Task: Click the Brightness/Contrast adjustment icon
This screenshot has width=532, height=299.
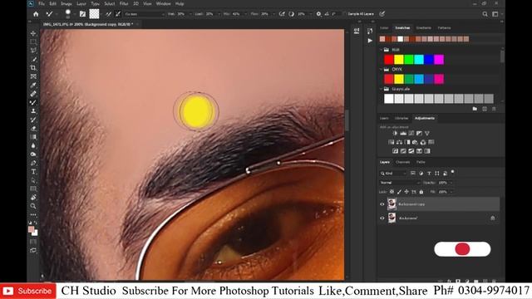Action: point(395,133)
